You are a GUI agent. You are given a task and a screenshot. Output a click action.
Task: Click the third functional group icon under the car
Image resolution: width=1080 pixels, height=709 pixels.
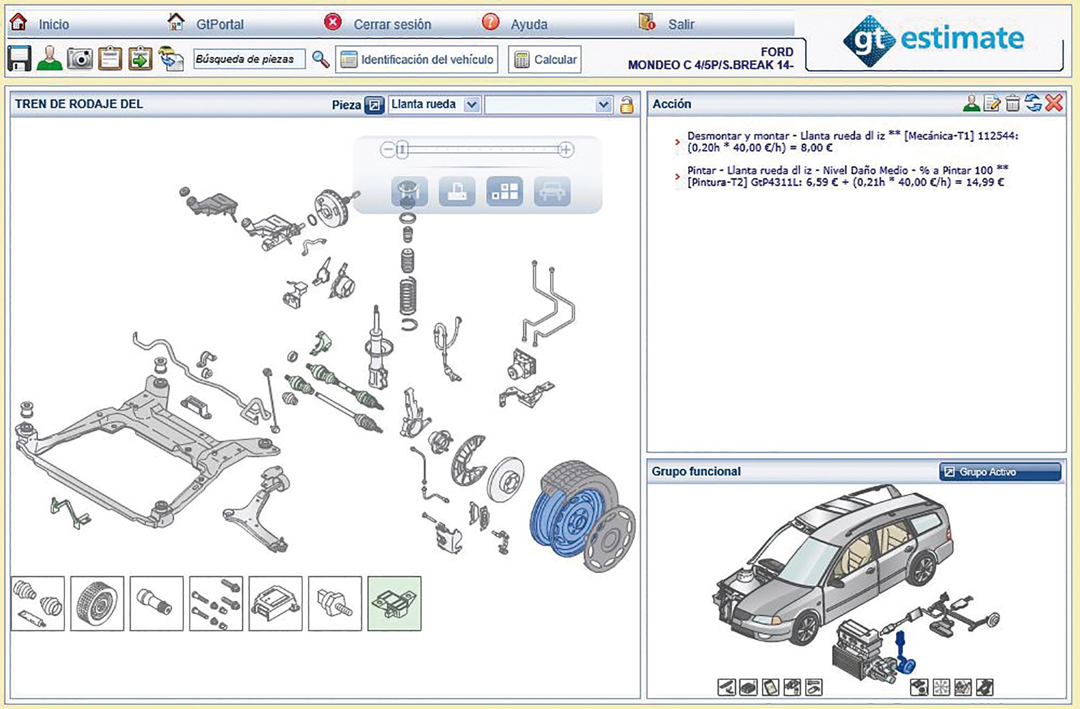pos(770,687)
